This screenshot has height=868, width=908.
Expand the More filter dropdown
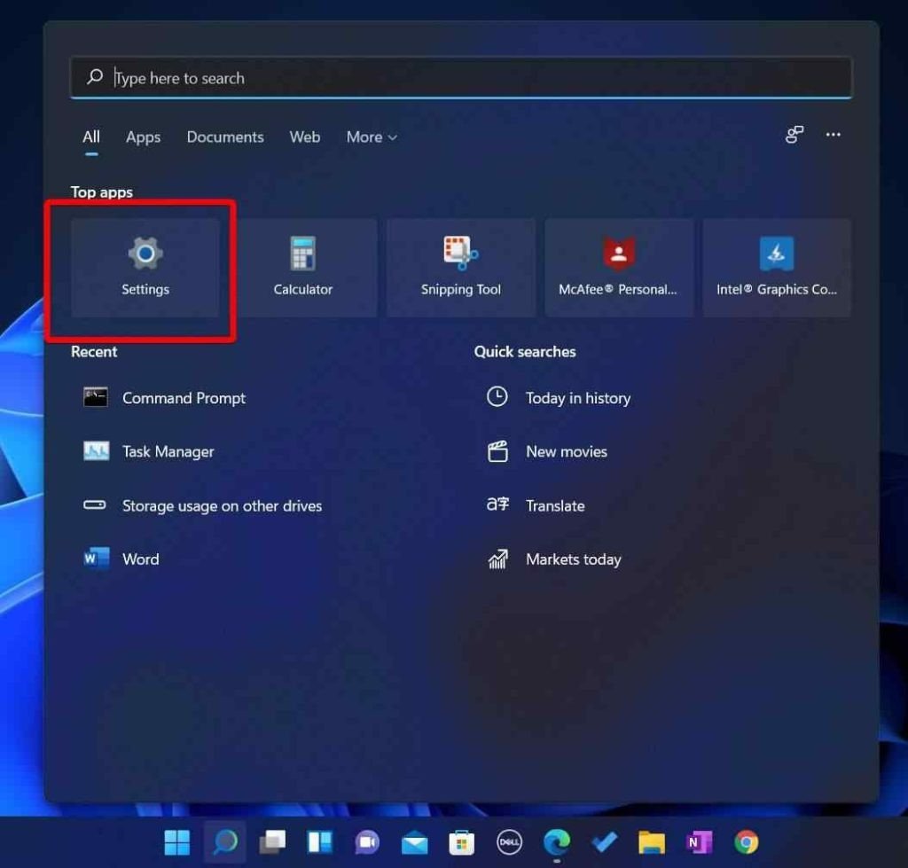(x=371, y=137)
